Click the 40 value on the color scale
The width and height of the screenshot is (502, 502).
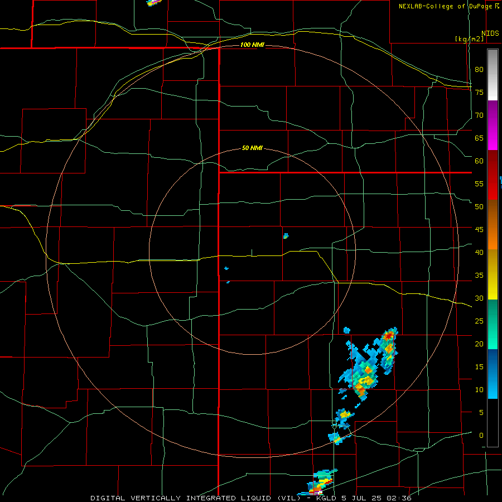click(479, 253)
